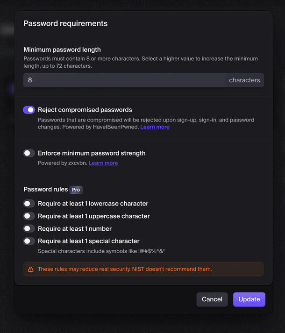Screen dimensions: 285x333
Task: Click the Minimum password length label
Action: (62, 50)
